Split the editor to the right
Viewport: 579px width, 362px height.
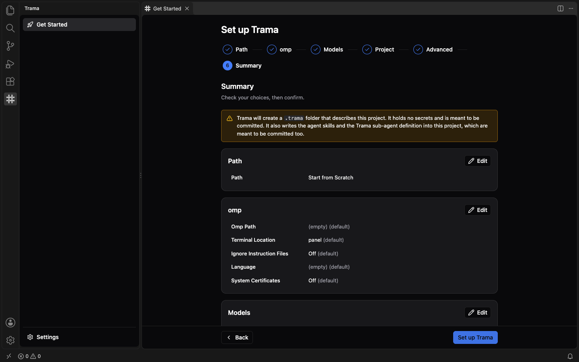pyautogui.click(x=561, y=8)
